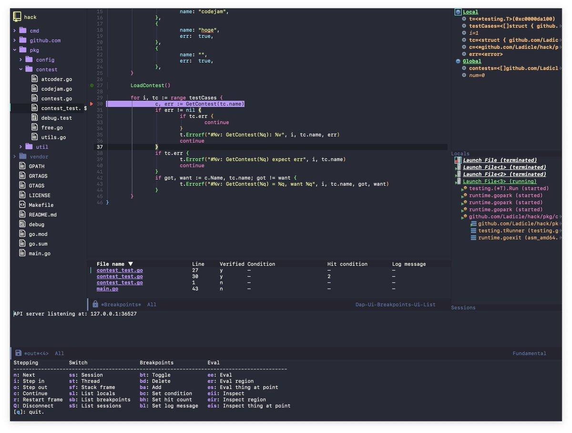The image size is (572, 433).
Task: Open atcoder.go in the file tree
Action: tap(57, 79)
